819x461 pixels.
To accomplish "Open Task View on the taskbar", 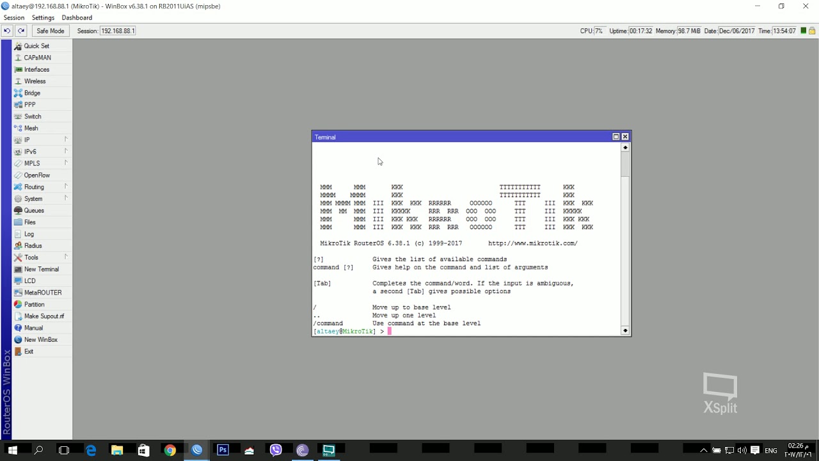I will (64, 450).
